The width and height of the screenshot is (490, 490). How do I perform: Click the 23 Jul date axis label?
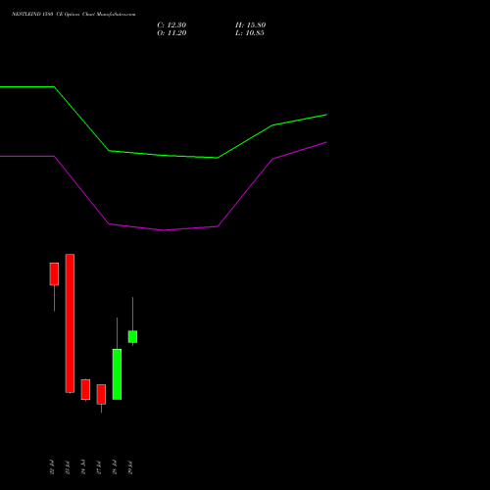point(68,467)
